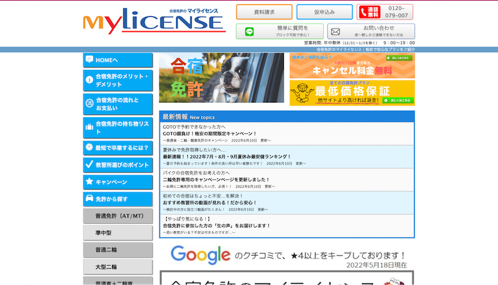Click 合宿免許のマイライセンス tagline in blue bar
498x285 pixels.
[x=365, y=50]
